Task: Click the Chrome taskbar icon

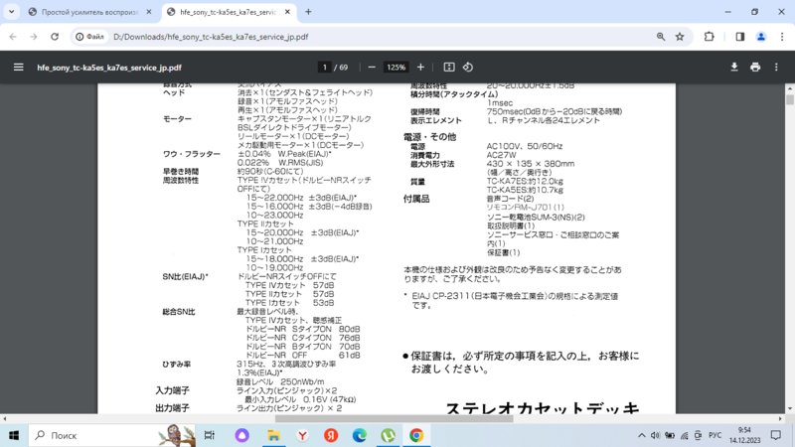Action: coord(416,435)
